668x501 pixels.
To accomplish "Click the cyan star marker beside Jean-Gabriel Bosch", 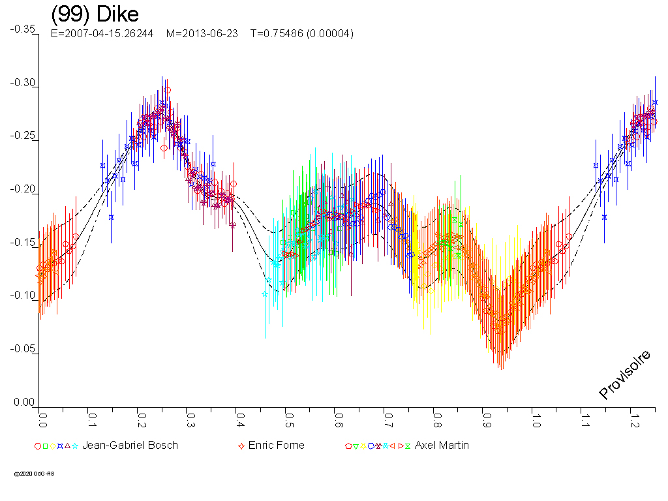I will click(76, 446).
